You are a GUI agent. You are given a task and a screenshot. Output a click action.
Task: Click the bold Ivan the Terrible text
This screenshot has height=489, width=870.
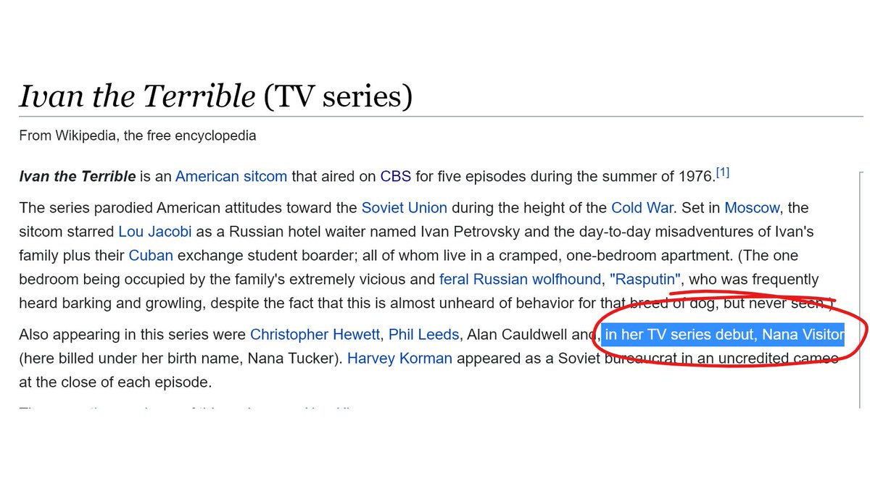(78, 176)
